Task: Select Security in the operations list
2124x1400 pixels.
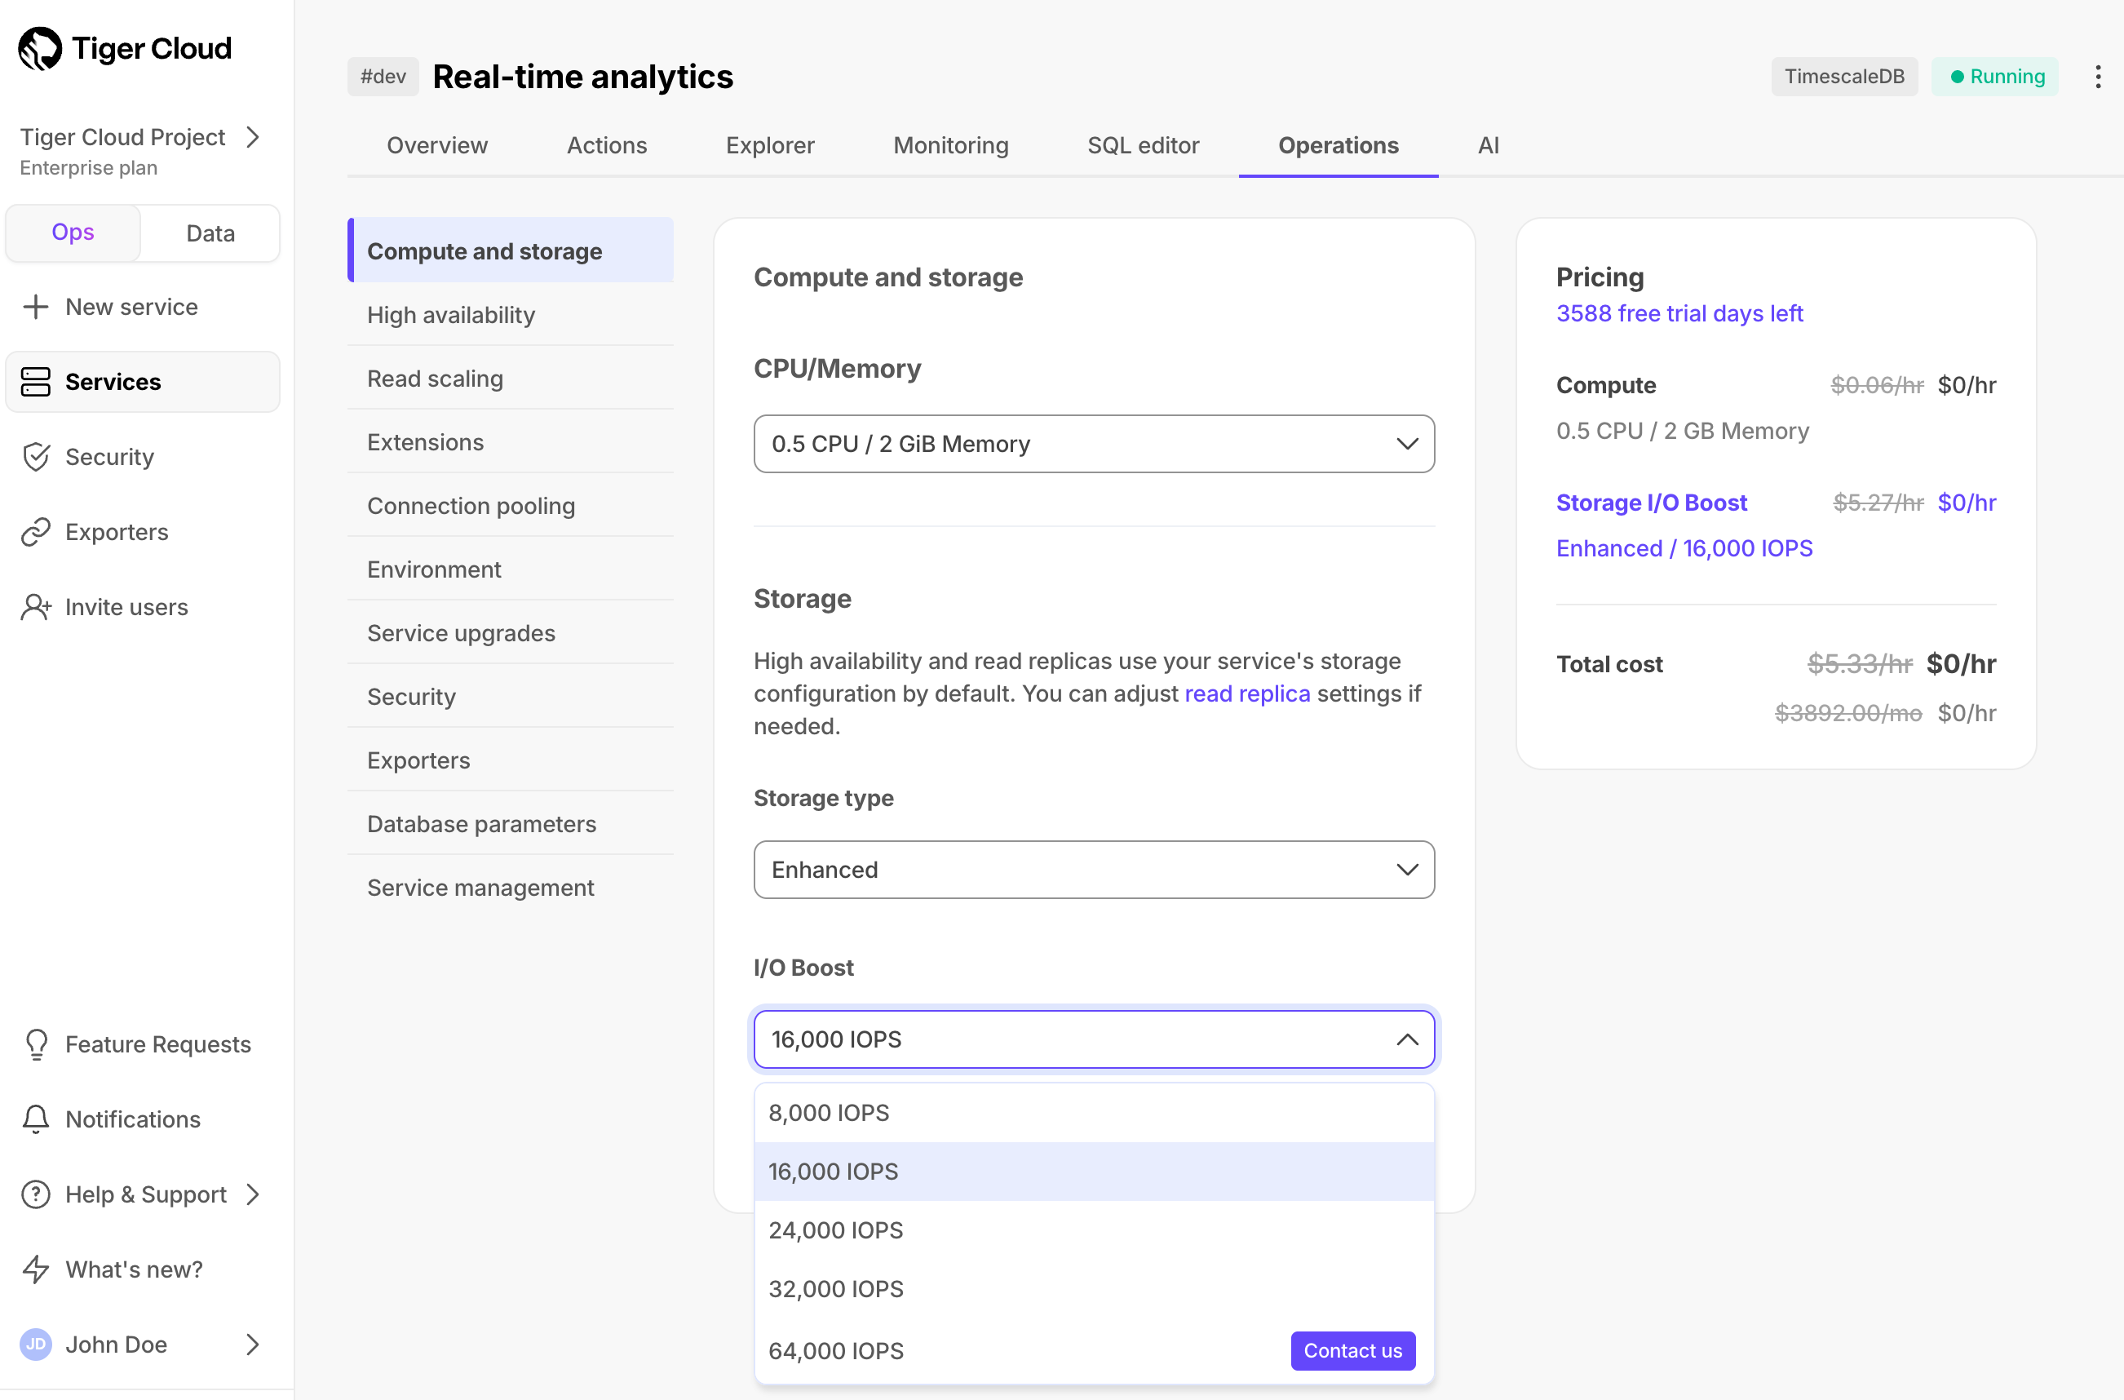Action: tap(511, 697)
